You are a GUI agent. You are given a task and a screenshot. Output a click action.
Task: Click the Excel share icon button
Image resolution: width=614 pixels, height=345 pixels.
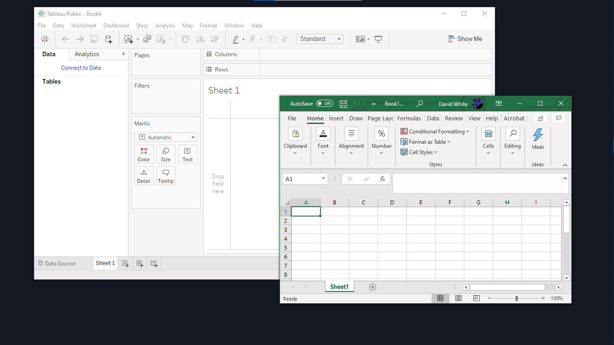tap(540, 118)
